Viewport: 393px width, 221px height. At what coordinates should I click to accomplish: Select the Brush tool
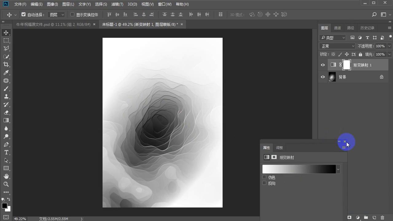pos(6,89)
